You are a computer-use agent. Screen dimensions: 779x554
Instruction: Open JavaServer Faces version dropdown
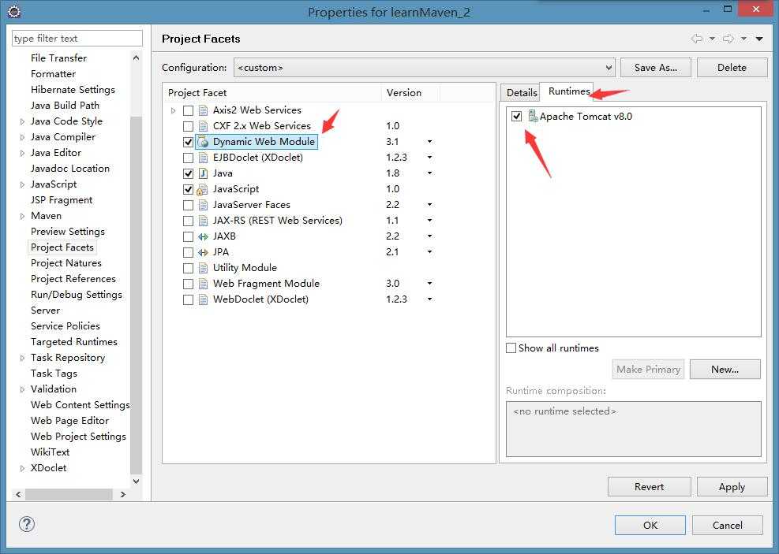coord(429,205)
